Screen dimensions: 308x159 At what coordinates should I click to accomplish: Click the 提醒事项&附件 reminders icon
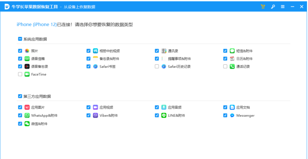click(x=164, y=59)
